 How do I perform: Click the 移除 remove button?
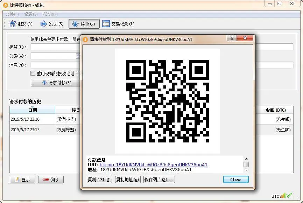click(51, 180)
